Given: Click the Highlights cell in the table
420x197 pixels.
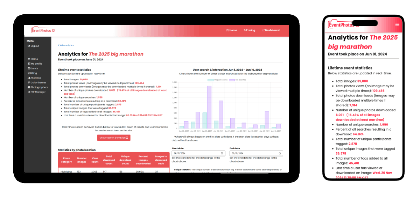Looking at the screenshot, I should pos(66,172).
